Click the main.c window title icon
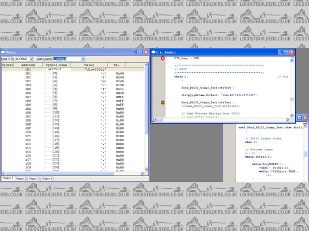309x231 pixels. 154,52
